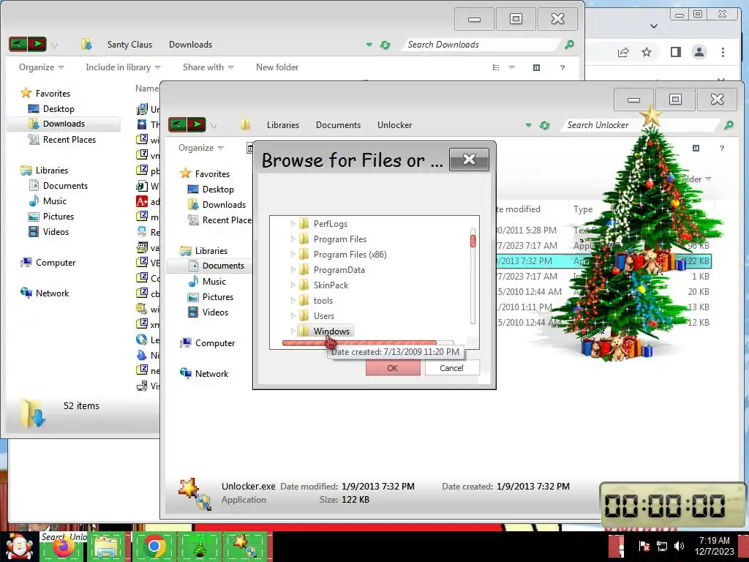Open Include in library menu
Screen dimensions: 749x562
point(123,67)
